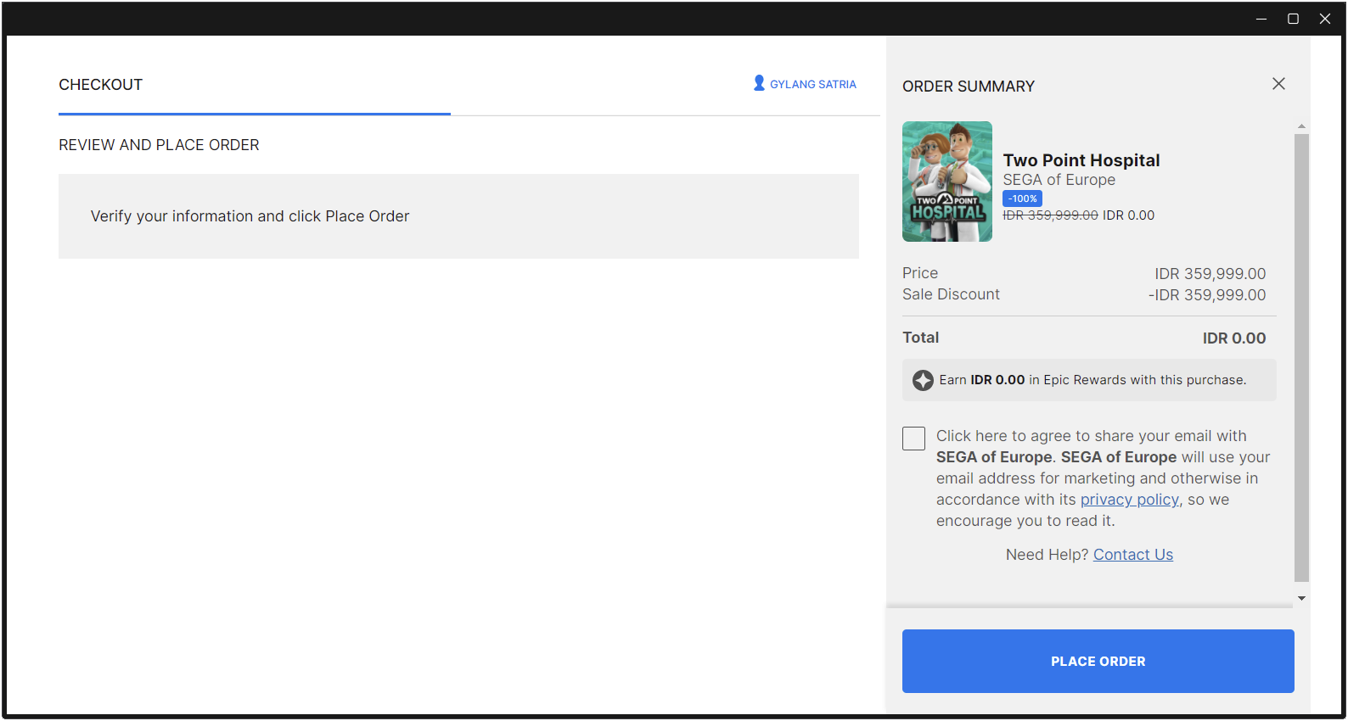Viewport: 1348px width, 721px height.
Task: Click the SEGA of Europe publisher text
Action: [x=1059, y=180]
